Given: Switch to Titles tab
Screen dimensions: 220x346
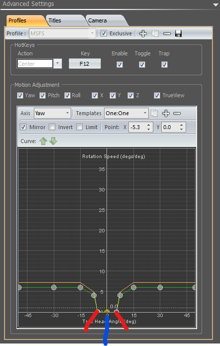Looking at the screenshot, I should [x=66, y=20].
